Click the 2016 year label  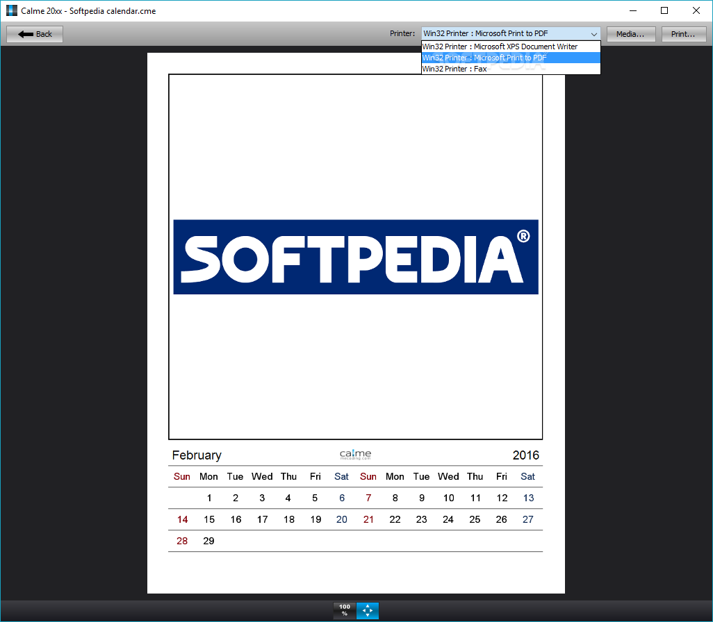pos(525,455)
